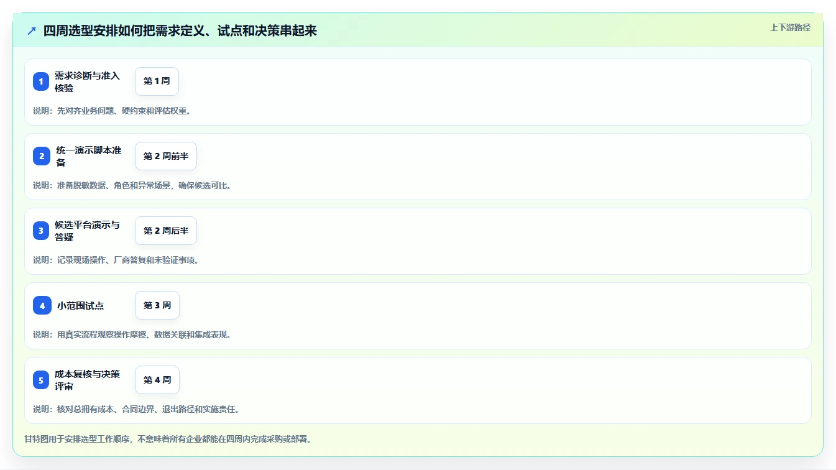Click the note 用真实流程观察操作摩擦
Screen dimensions: 836x470
132,334
